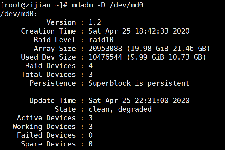Click the Working Devices value 3
The height and width of the screenshot is (150, 225).
(x=91, y=127)
